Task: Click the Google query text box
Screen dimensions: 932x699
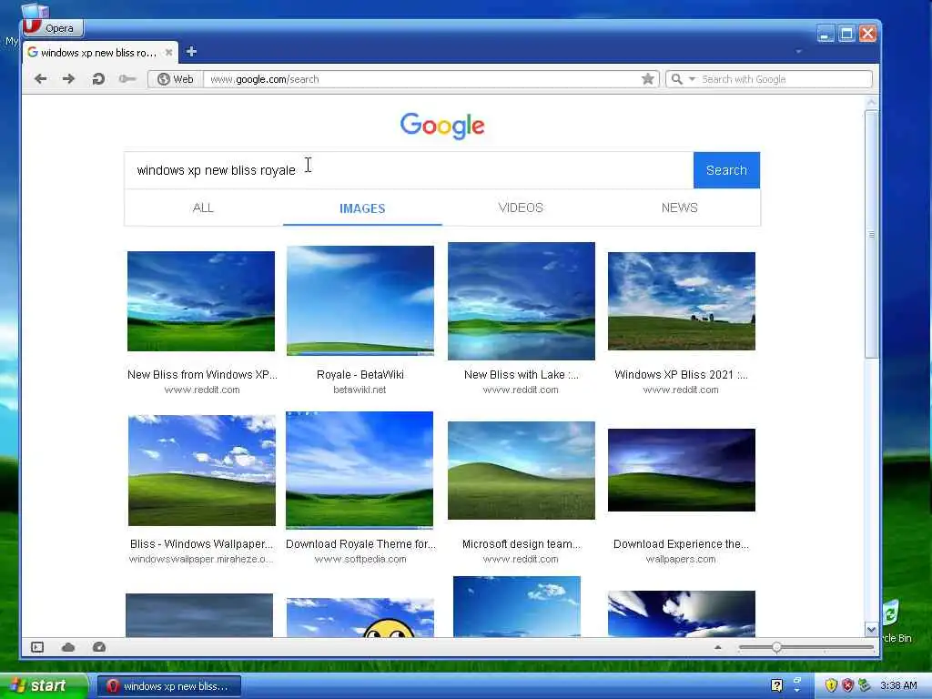Action: click(409, 170)
